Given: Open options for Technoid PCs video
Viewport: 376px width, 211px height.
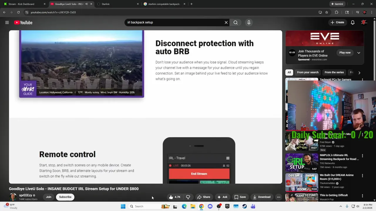Looking at the screenshot, I should pyautogui.click(x=362, y=80).
